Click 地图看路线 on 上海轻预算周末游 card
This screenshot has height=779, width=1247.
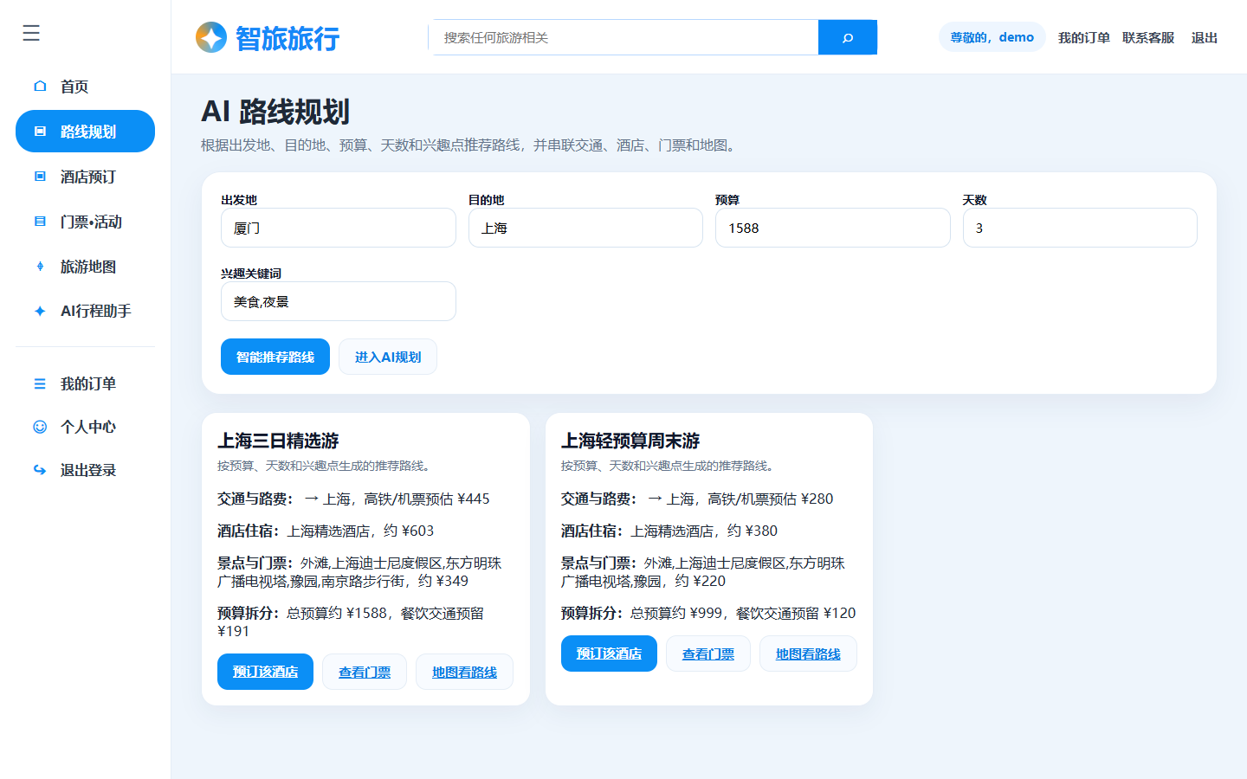pyautogui.click(x=808, y=653)
